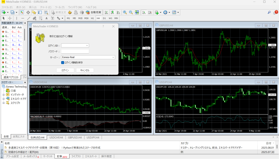Open the ログインID combo box
Image resolution: width=279 pixels, height=159 pixels.
(75, 45)
